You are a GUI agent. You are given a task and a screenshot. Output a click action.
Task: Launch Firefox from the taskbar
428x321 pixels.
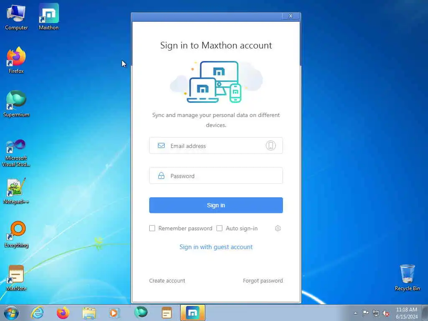pos(63,313)
